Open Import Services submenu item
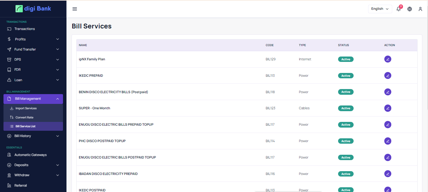Image resolution: width=428 pixels, height=192 pixels. (x=26, y=108)
